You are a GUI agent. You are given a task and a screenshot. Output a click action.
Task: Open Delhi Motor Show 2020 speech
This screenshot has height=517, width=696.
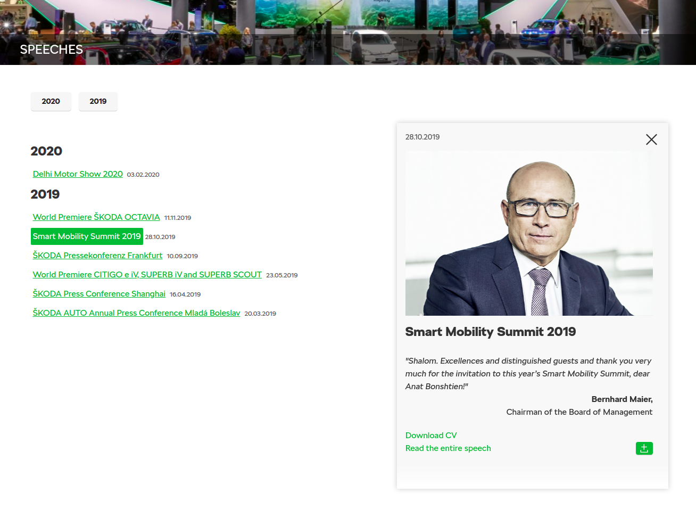(78, 174)
